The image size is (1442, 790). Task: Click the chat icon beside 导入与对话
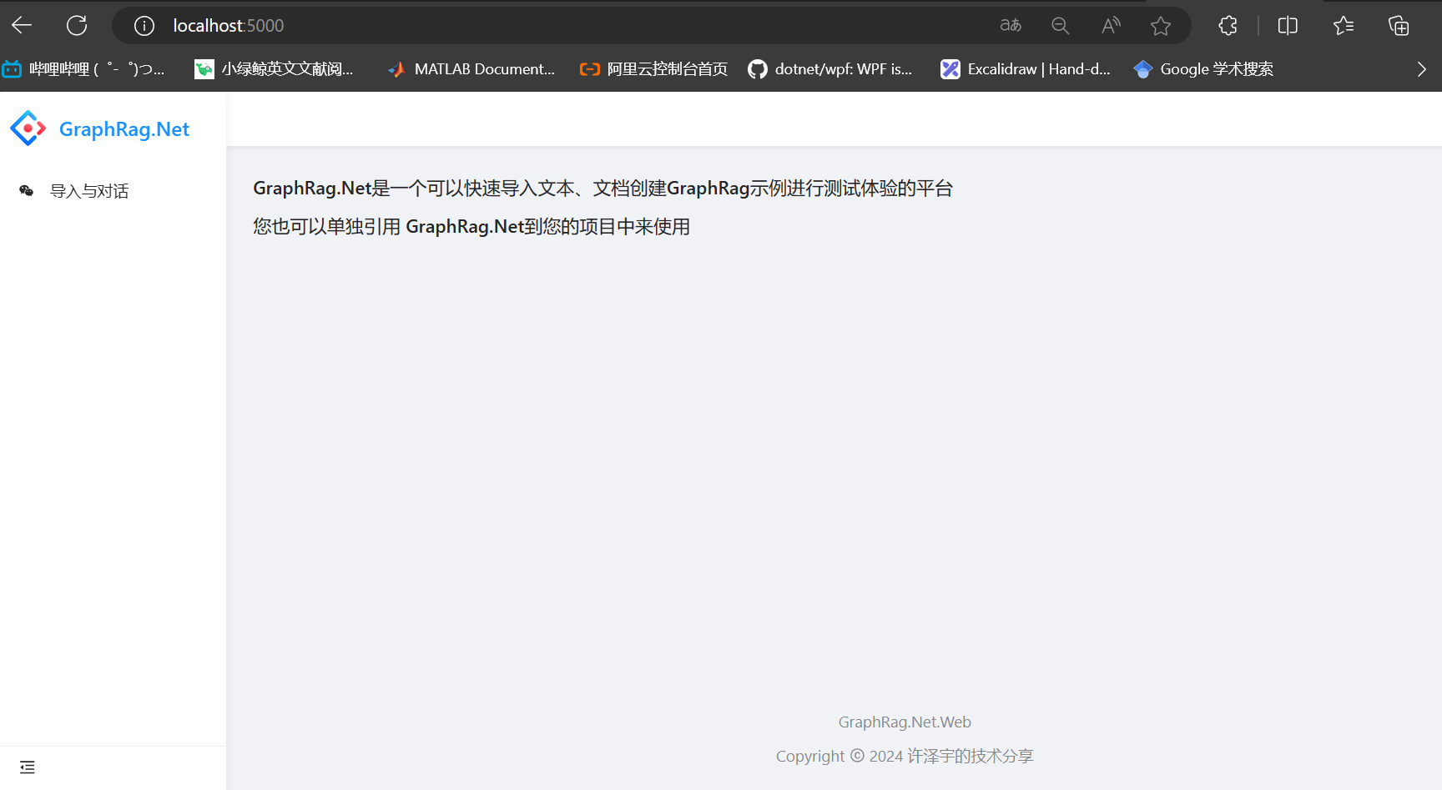[27, 191]
